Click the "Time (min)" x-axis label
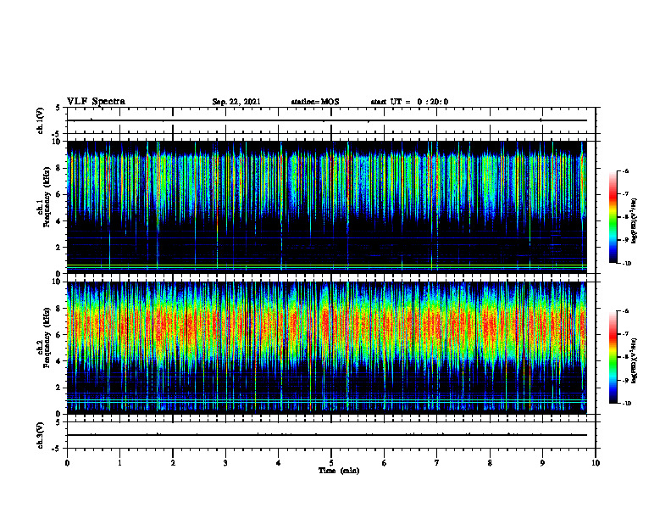 [339, 471]
